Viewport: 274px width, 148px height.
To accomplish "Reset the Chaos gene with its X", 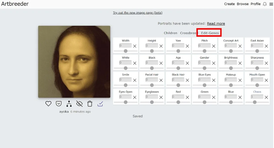I will pos(266,97).
